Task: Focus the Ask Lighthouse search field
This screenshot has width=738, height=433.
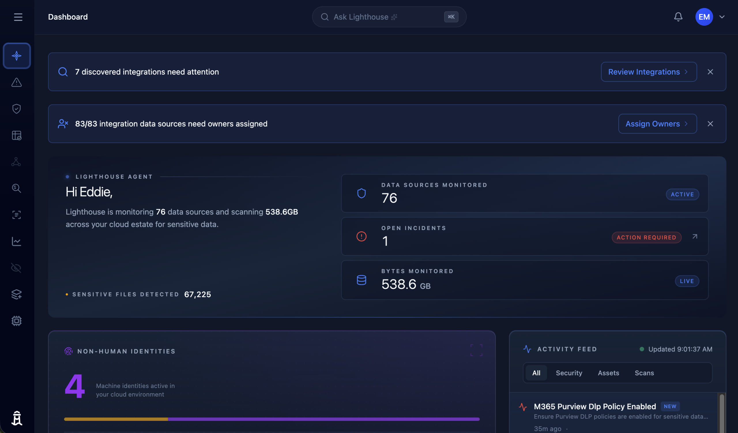Action: pyautogui.click(x=389, y=17)
